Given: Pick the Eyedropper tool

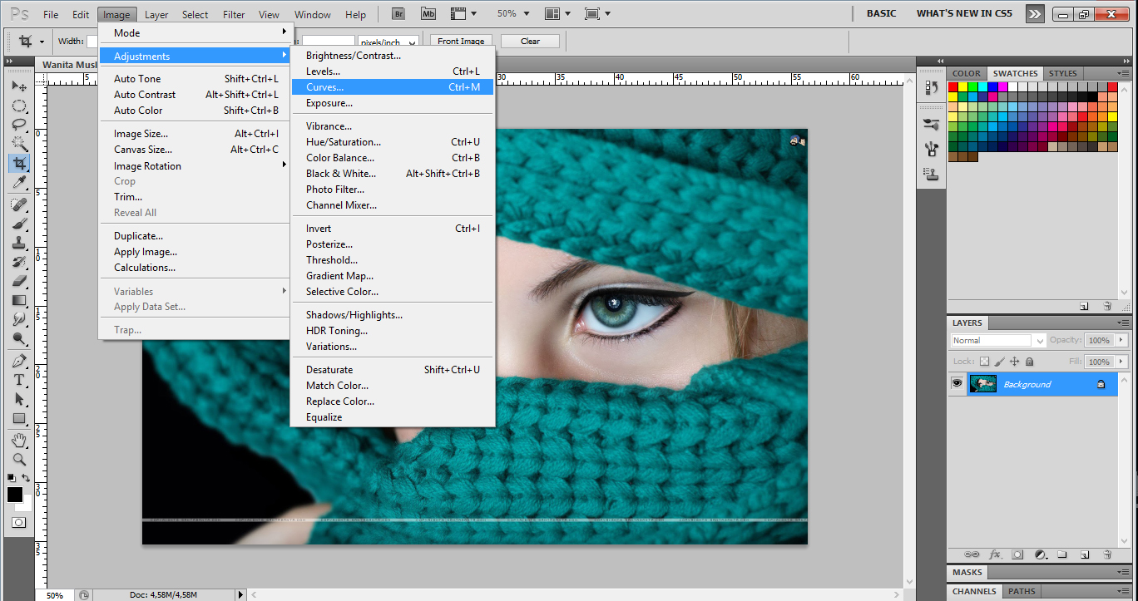Looking at the screenshot, I should [x=18, y=183].
